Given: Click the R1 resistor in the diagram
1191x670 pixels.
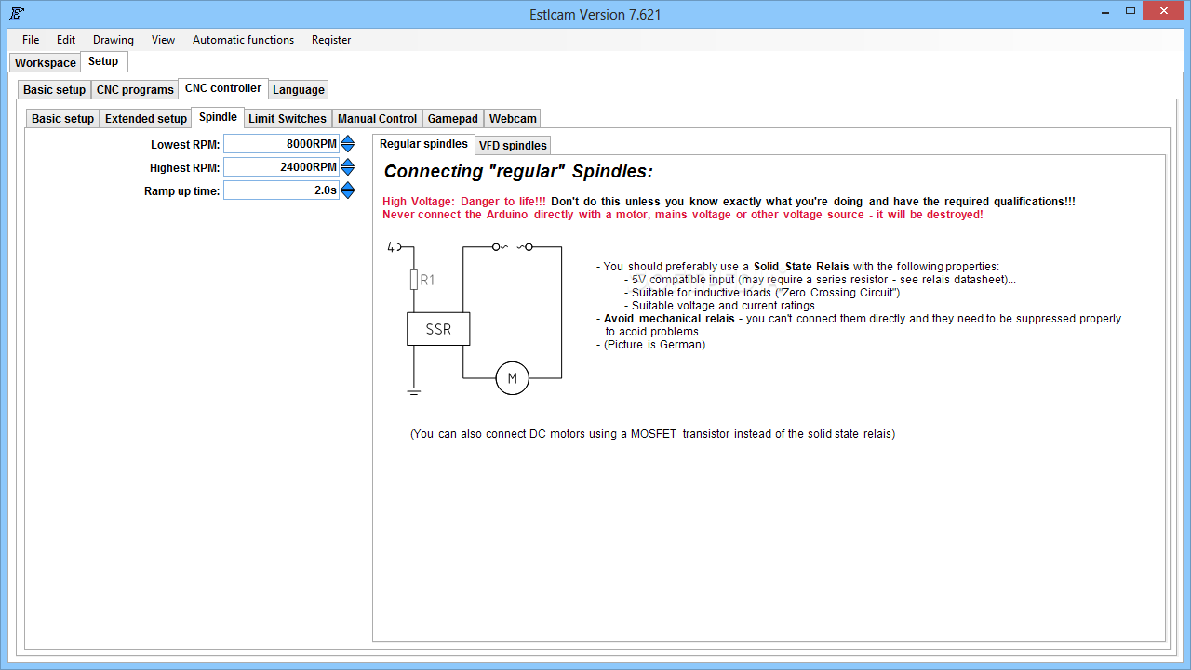Looking at the screenshot, I should click(415, 280).
